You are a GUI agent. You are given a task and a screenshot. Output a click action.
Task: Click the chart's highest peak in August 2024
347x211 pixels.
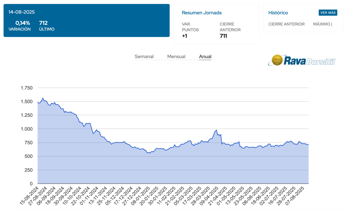coord(43,98)
